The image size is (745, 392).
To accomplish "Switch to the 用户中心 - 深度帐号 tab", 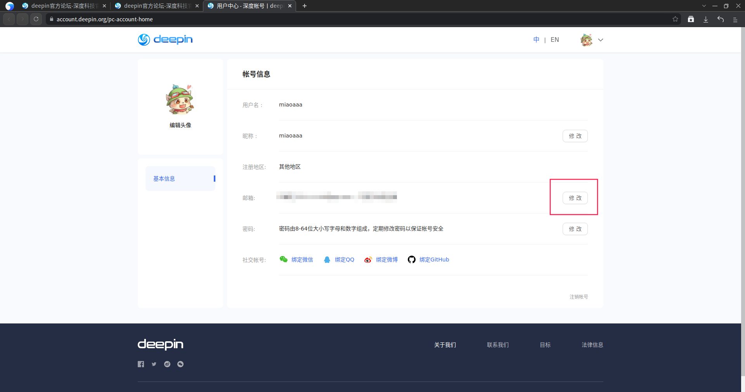I will pyautogui.click(x=249, y=6).
